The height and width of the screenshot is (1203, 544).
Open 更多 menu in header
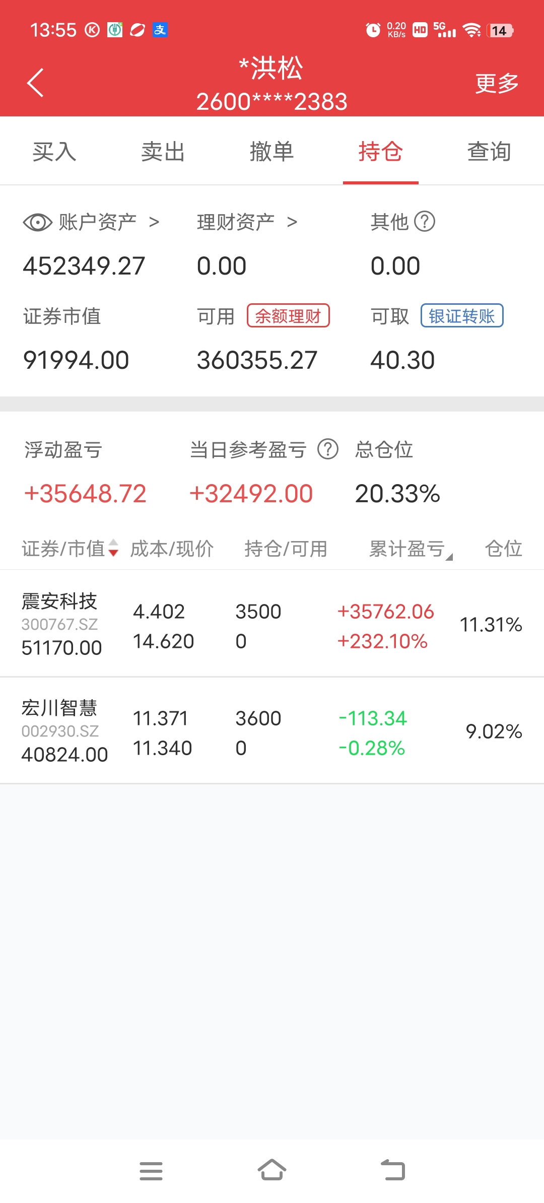(497, 83)
